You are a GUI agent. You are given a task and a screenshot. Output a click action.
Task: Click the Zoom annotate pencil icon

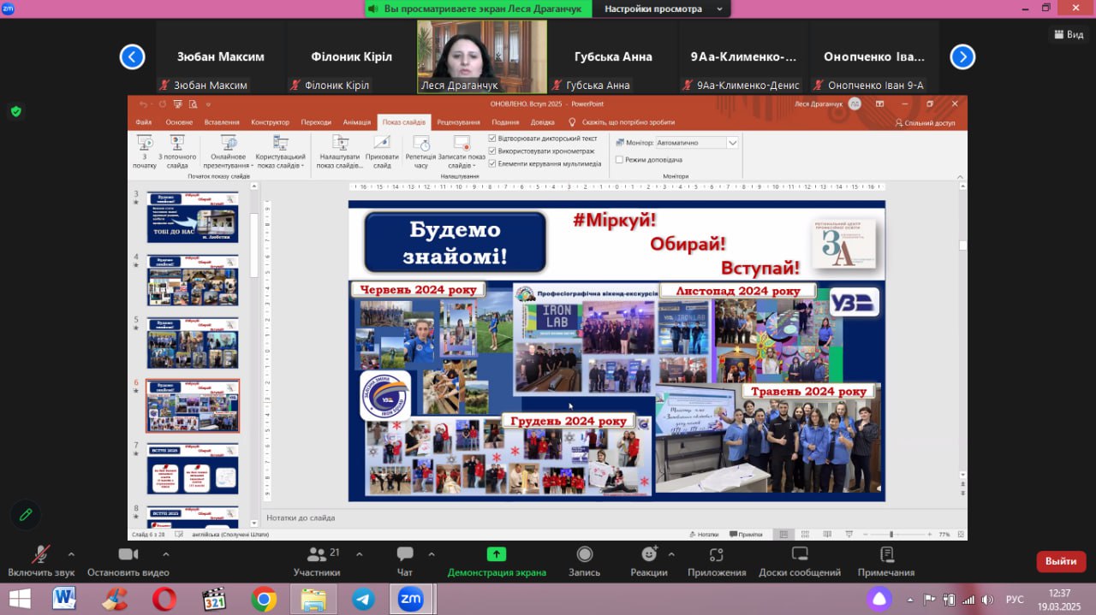[26, 514]
